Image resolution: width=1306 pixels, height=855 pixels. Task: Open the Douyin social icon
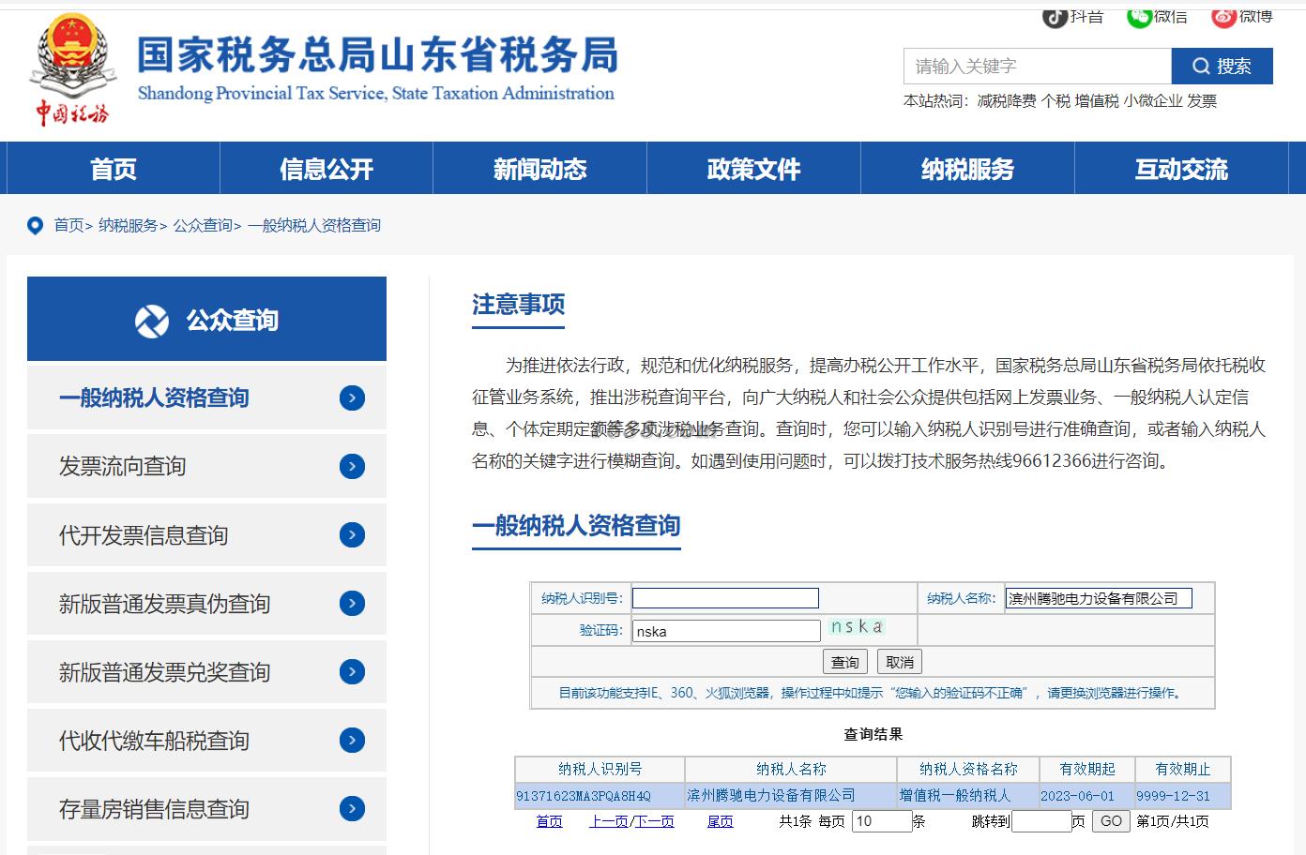pyautogui.click(x=1055, y=17)
